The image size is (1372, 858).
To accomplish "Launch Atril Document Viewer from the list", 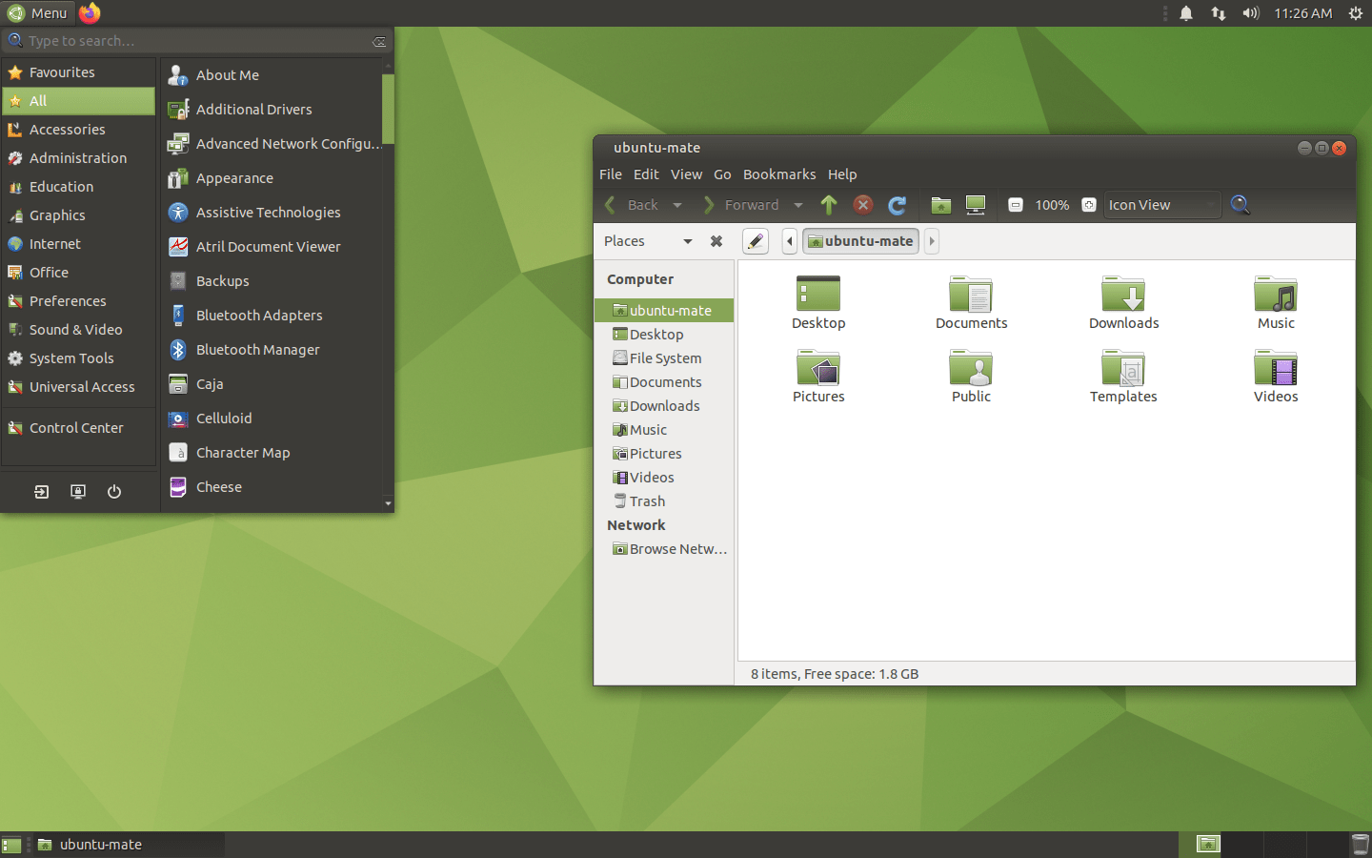I will [x=272, y=247].
